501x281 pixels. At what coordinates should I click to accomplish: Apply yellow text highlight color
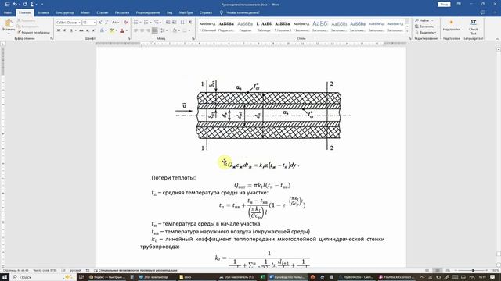(x=111, y=30)
